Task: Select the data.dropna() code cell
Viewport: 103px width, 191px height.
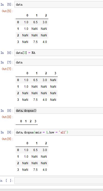Action: pyautogui.click(x=59, y=111)
